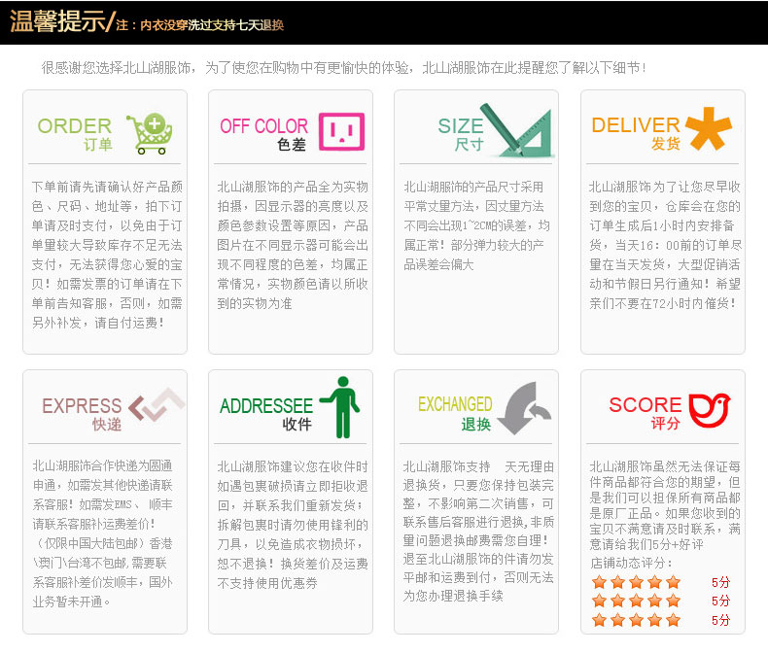The image size is (768, 653).
Task: Click the second 5分 score label
Action: (721, 601)
